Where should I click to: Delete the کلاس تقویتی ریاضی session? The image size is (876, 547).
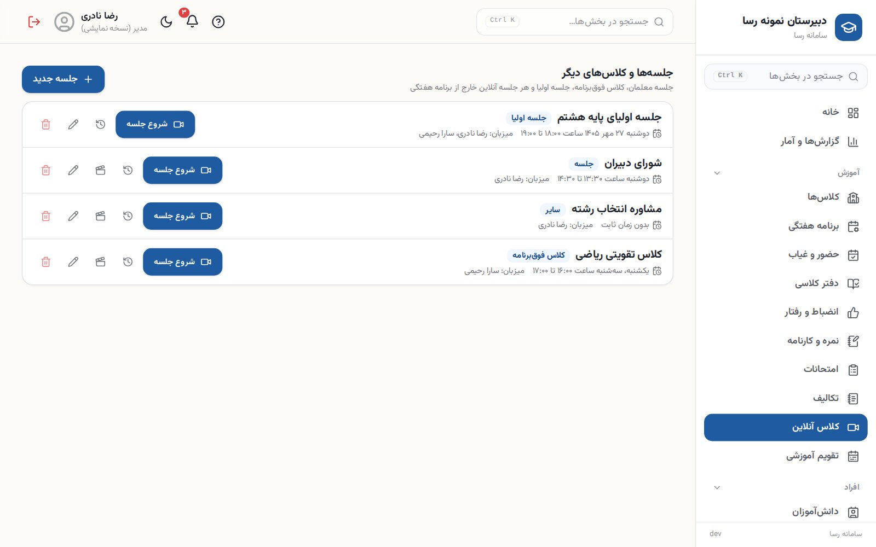tap(46, 262)
